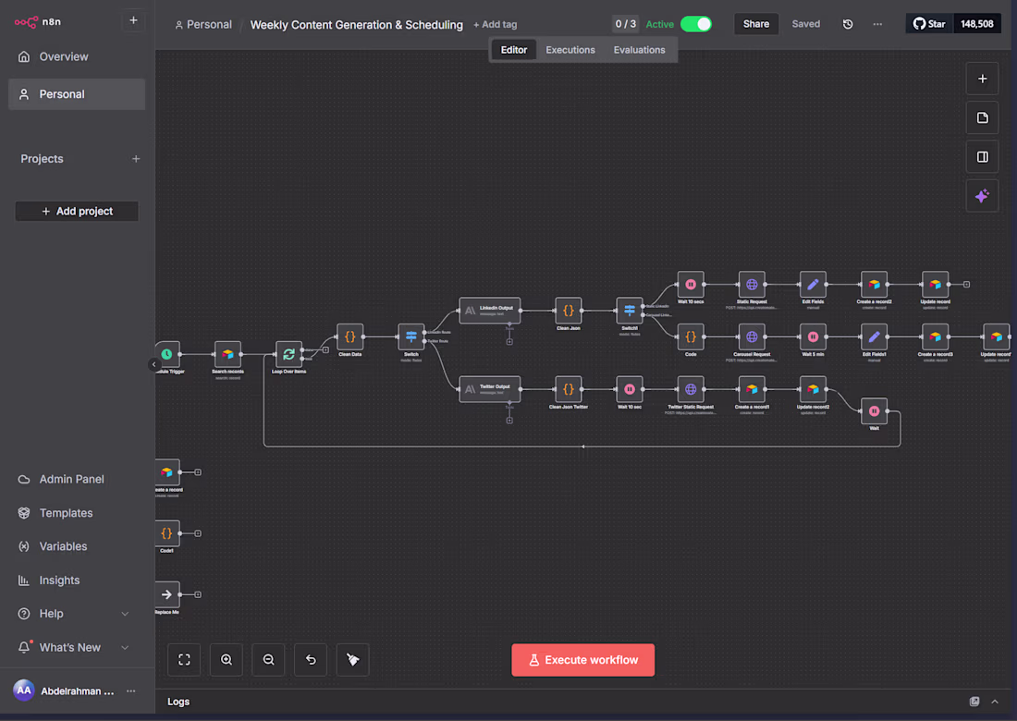Collapse the Logs panel chevron

[x=994, y=702]
